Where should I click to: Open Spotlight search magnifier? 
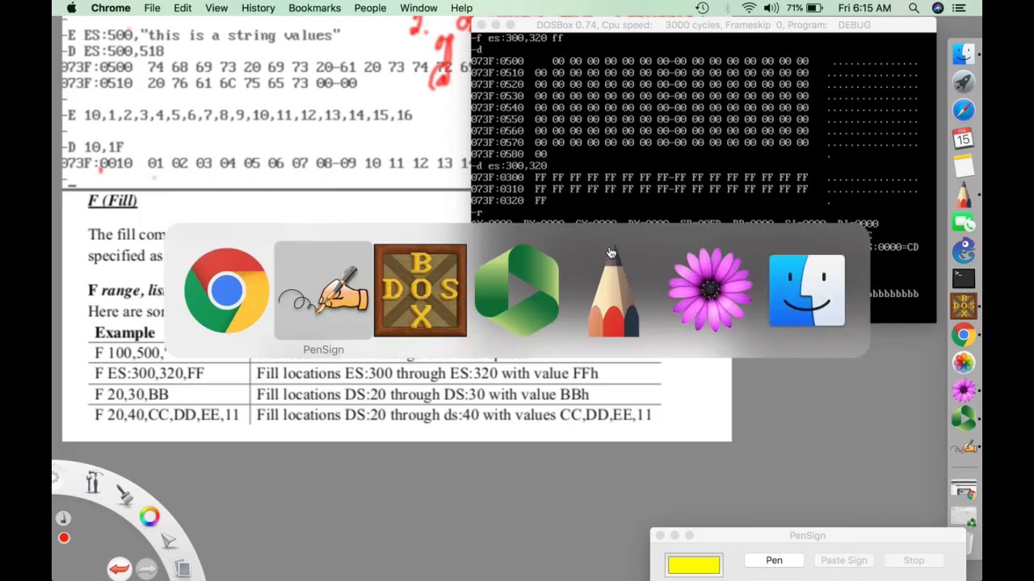[x=914, y=8]
